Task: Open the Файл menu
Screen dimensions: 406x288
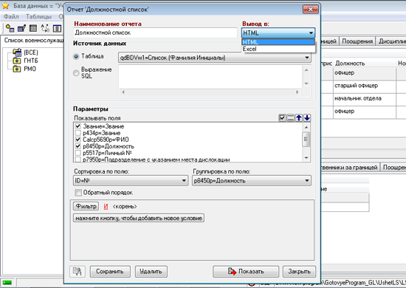Action: pos(11,16)
